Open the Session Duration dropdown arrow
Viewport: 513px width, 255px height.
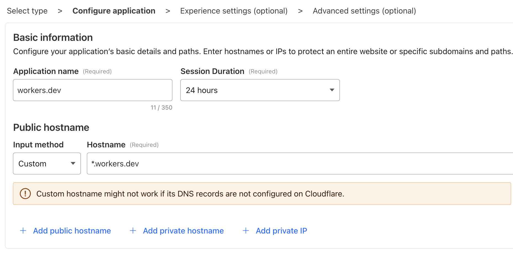332,90
